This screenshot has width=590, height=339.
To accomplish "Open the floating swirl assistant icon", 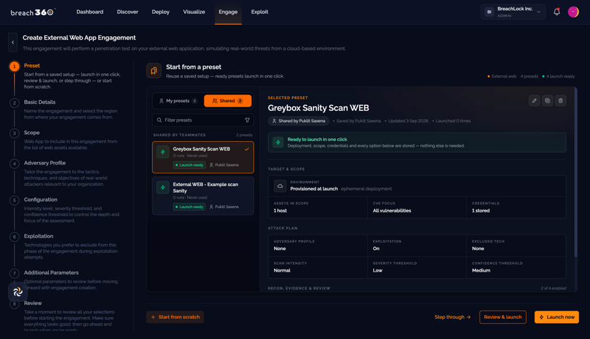I will tap(18, 292).
